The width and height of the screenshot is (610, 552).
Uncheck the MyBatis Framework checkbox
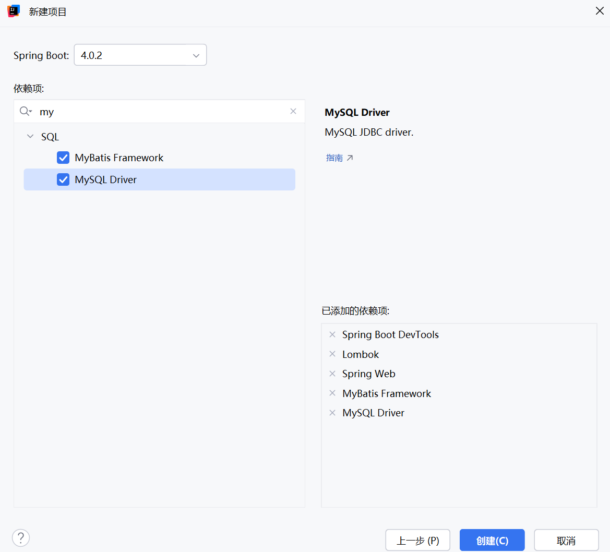pos(63,158)
